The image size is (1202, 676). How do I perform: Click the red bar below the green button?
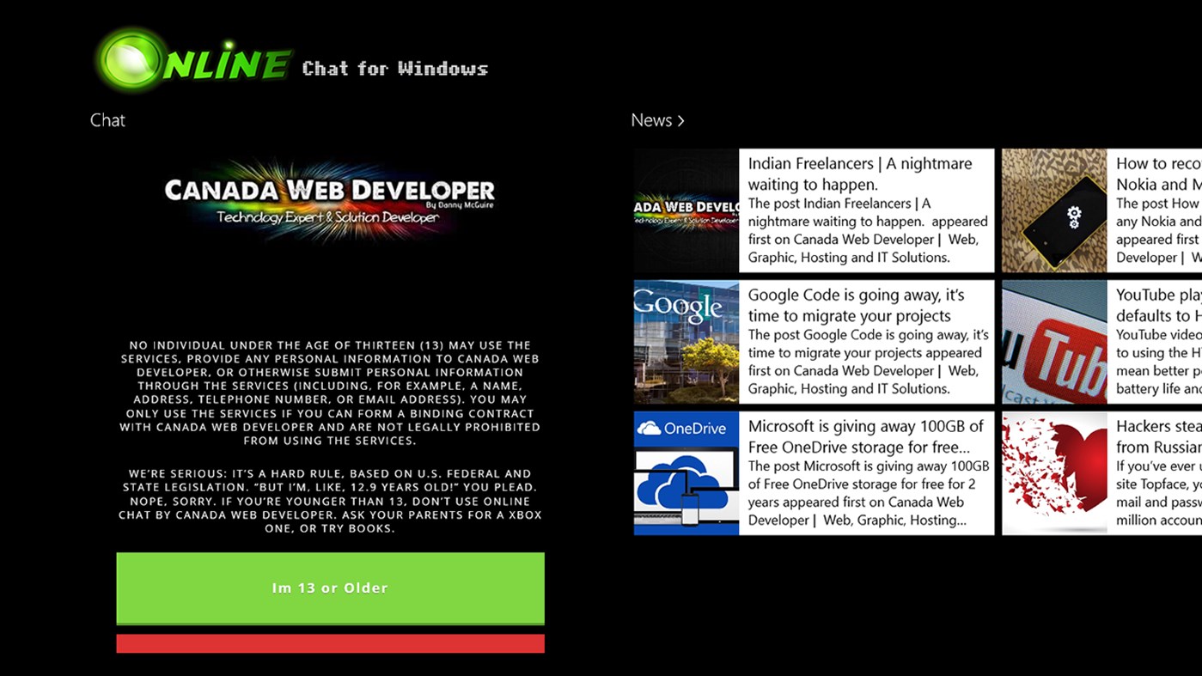[329, 643]
